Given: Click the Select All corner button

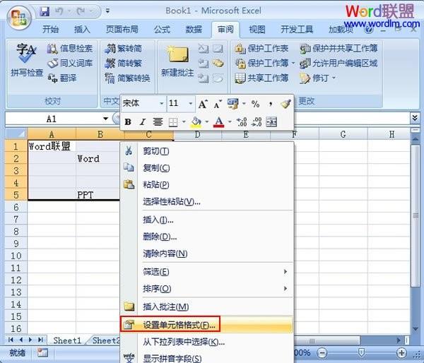Looking at the screenshot, I should point(16,133).
